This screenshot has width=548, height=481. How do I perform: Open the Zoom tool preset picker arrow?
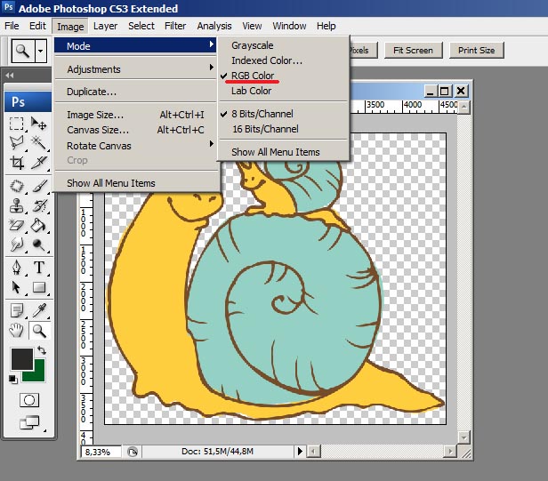[x=41, y=51]
